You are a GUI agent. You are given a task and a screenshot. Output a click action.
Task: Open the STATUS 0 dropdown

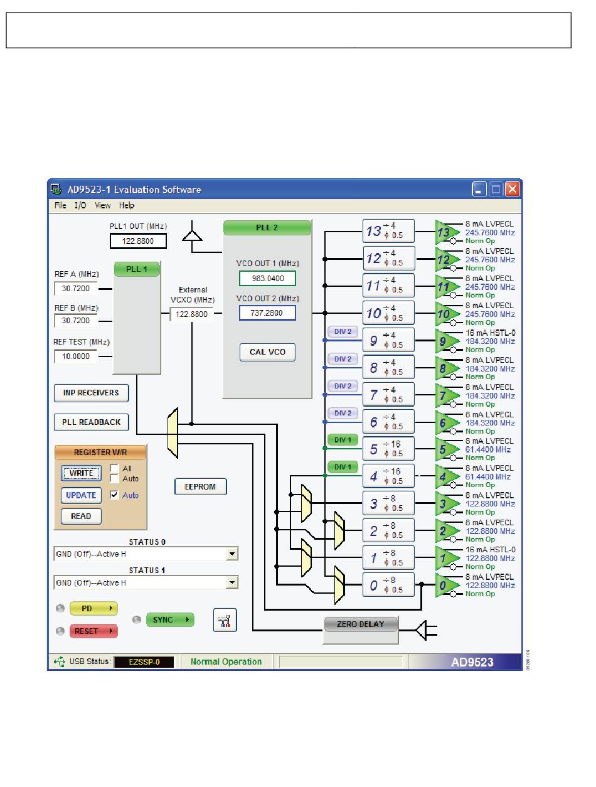(x=232, y=554)
